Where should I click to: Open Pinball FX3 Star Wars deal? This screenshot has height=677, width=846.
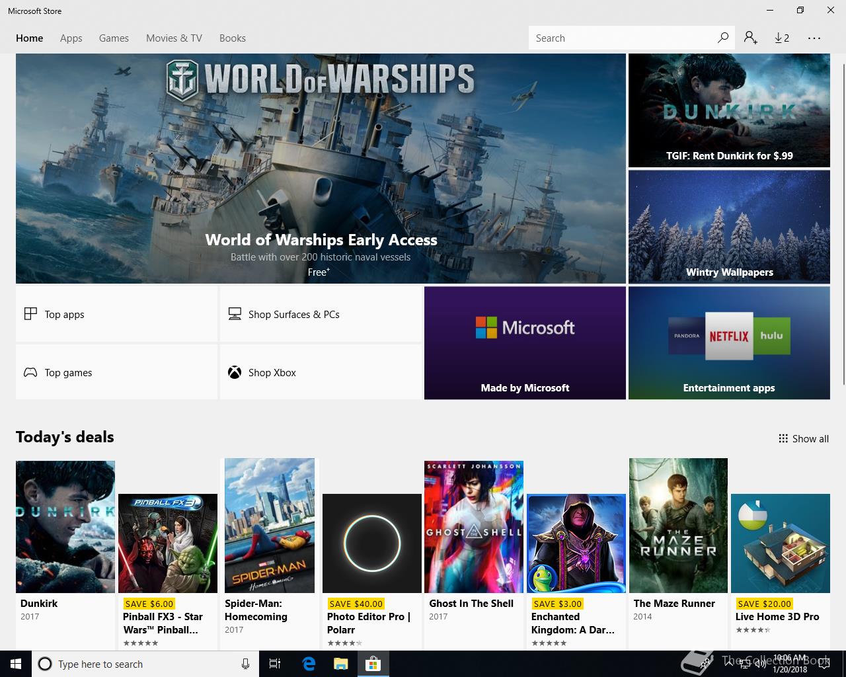168,543
